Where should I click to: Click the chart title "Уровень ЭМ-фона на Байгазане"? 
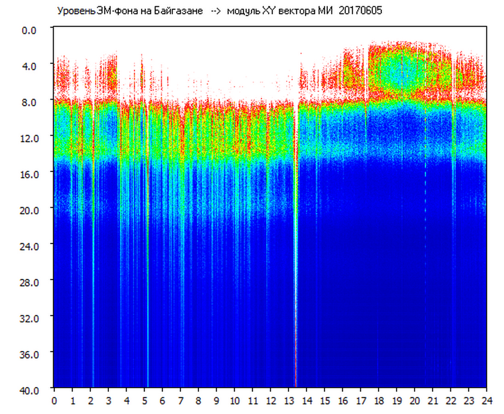click(x=130, y=11)
